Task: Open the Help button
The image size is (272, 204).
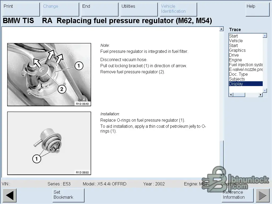Action: coord(257,9)
